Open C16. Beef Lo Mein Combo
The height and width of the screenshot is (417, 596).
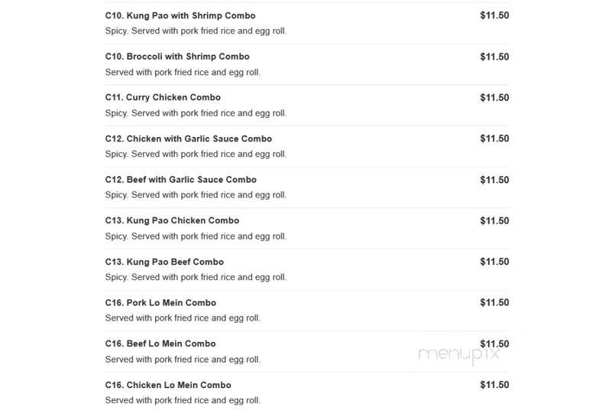pyautogui.click(x=160, y=344)
